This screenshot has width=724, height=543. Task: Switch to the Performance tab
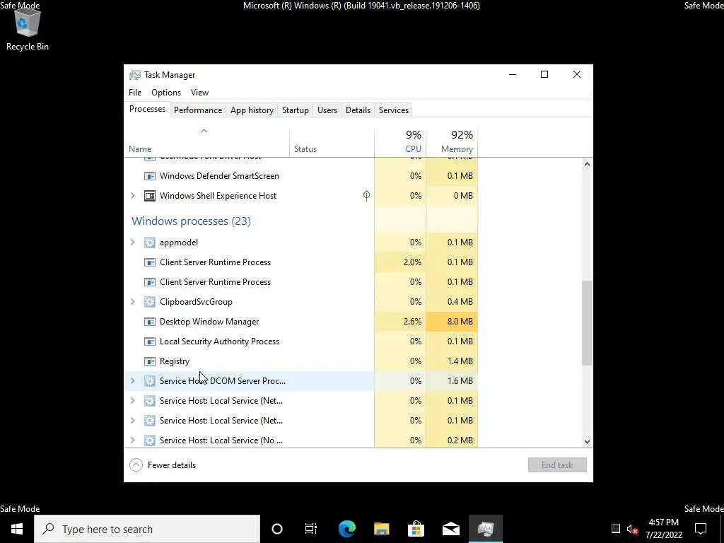point(198,110)
